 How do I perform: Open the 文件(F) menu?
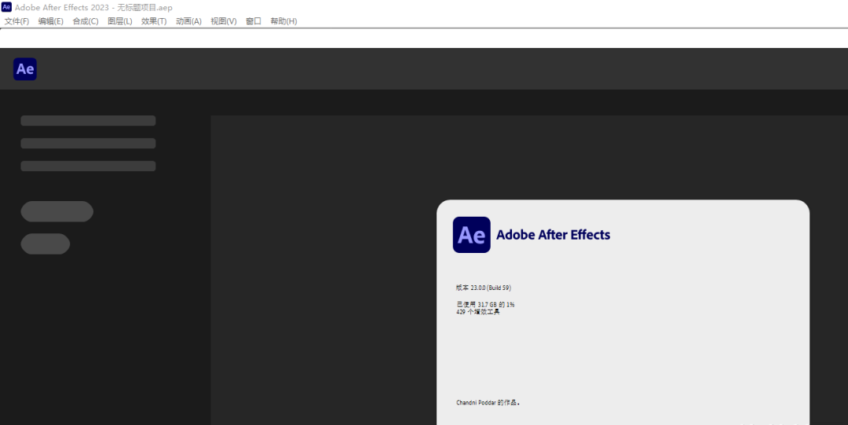pyautogui.click(x=16, y=21)
